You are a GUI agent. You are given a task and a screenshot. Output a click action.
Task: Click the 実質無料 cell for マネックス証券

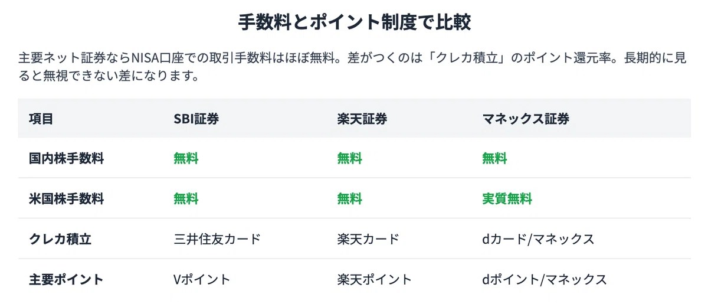pyautogui.click(x=507, y=199)
